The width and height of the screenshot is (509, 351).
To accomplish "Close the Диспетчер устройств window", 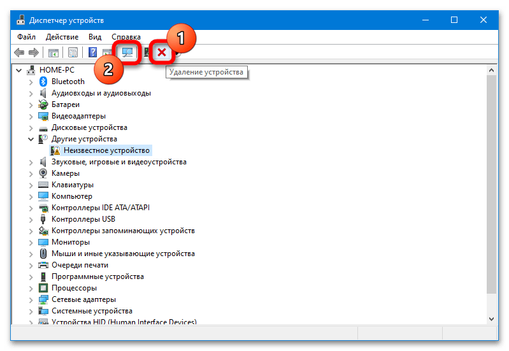I will pyautogui.click(x=484, y=20).
